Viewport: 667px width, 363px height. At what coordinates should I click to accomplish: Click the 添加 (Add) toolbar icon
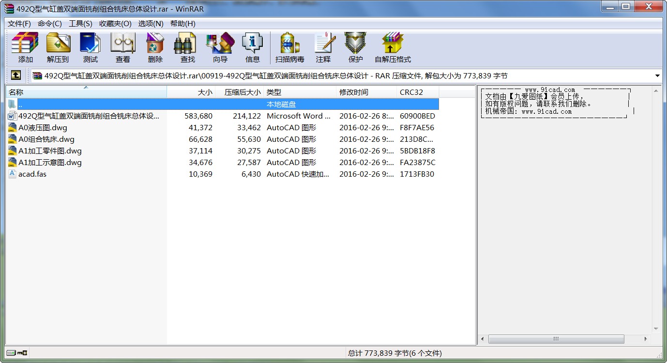(25, 47)
